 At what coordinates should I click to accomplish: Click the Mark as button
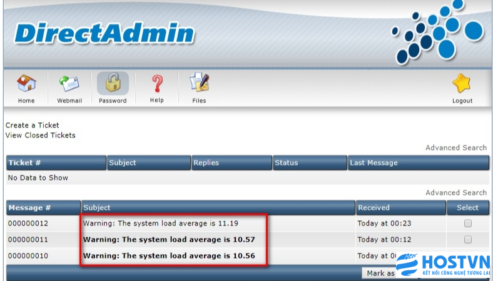coord(379,273)
